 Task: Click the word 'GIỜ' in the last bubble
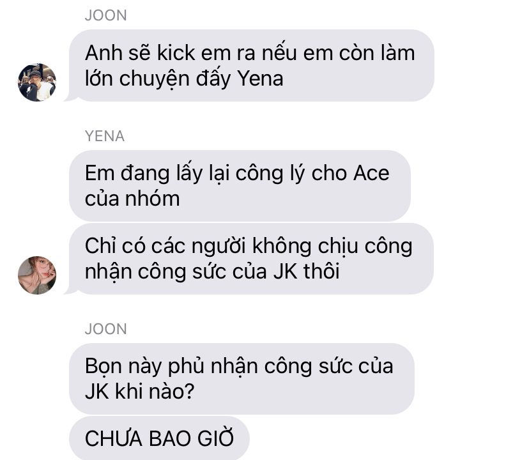coord(215,438)
